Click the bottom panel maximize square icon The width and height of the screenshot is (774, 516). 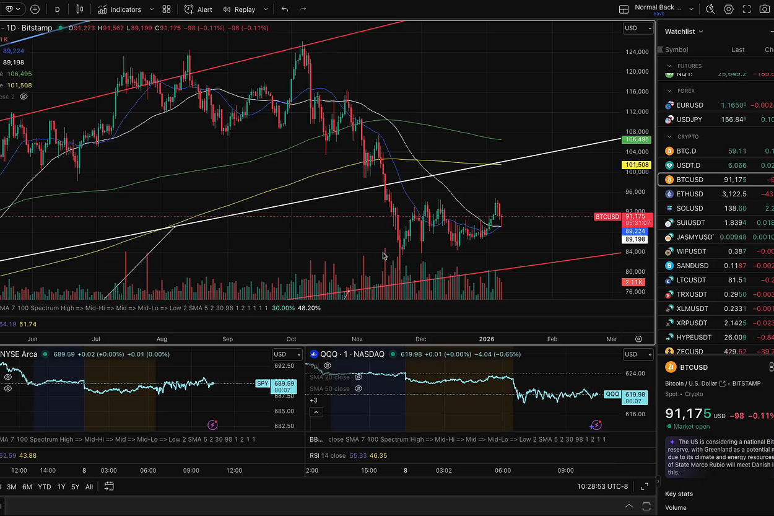(x=647, y=505)
